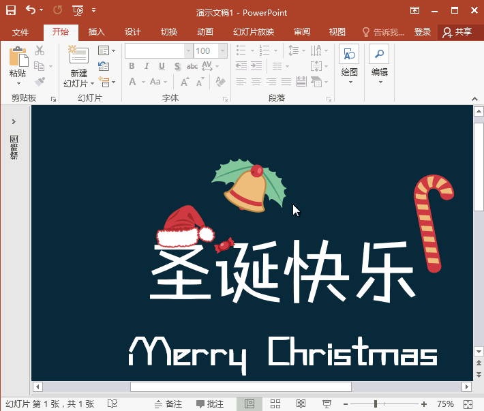Toggle Comments (批注) pane
Screen dimensions: 484x411
pyautogui.click(x=209, y=404)
